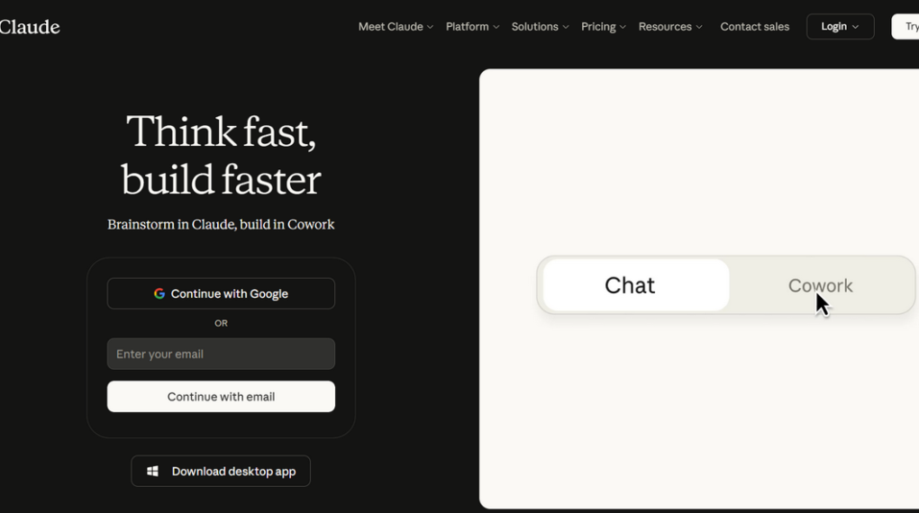Open the Login dropdown button
Screen dimensions: 919x513
(840, 27)
